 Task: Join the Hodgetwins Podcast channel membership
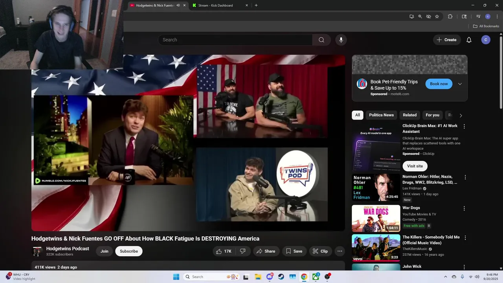pyautogui.click(x=104, y=251)
